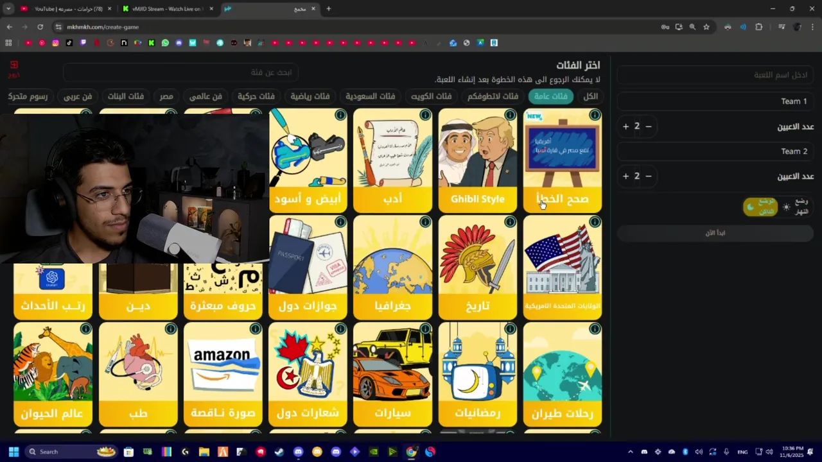Screen dimensions: 822x462
Task: Select فئات لاتطوفكم category tab
Action: click(x=493, y=96)
